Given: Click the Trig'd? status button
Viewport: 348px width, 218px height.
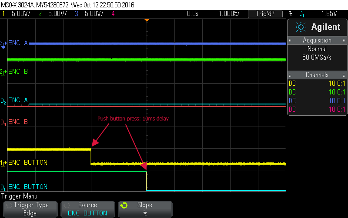Looking at the screenshot, I should pos(266,14).
